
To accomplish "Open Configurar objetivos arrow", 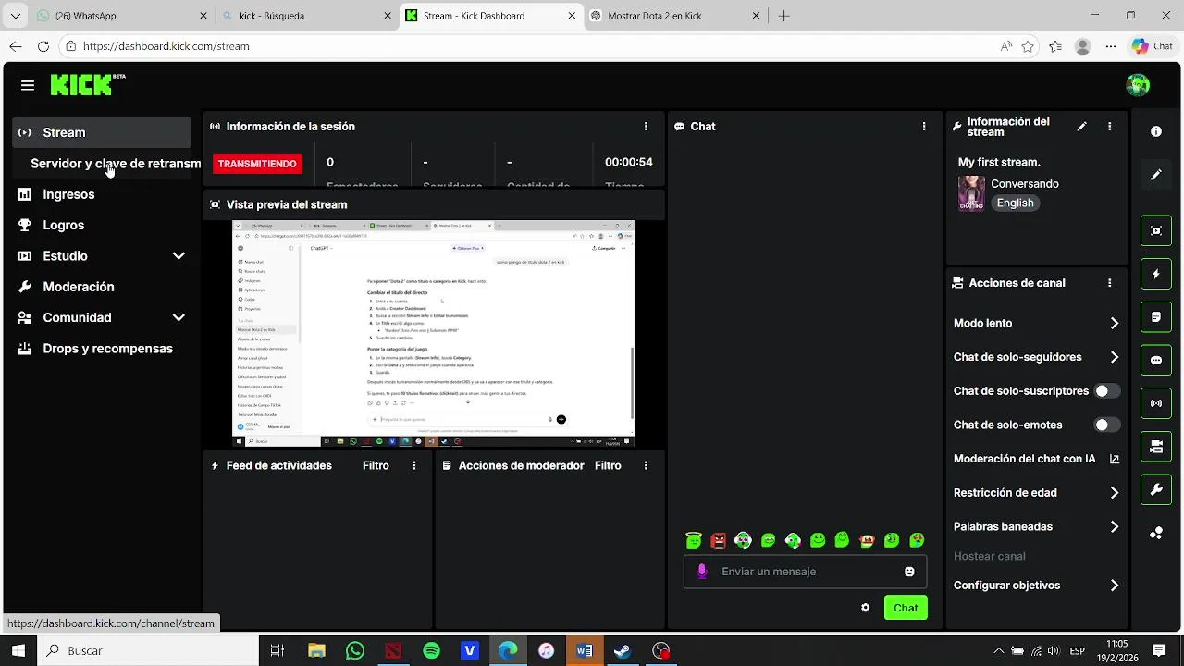I will [x=1114, y=586].
